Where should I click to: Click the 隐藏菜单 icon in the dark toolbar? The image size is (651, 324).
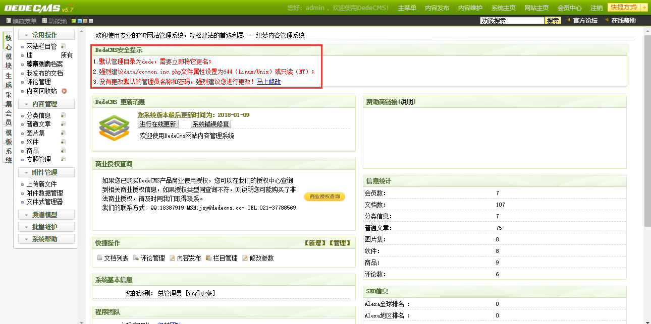point(8,21)
